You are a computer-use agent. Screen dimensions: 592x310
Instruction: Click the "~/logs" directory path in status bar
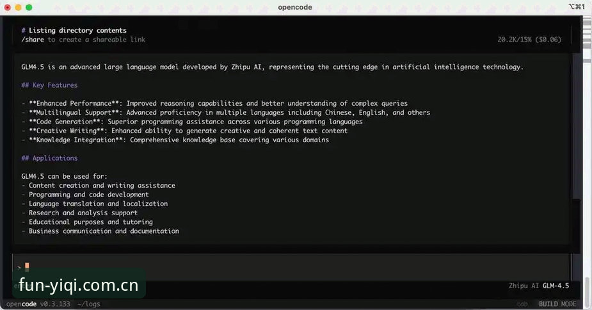pos(89,304)
